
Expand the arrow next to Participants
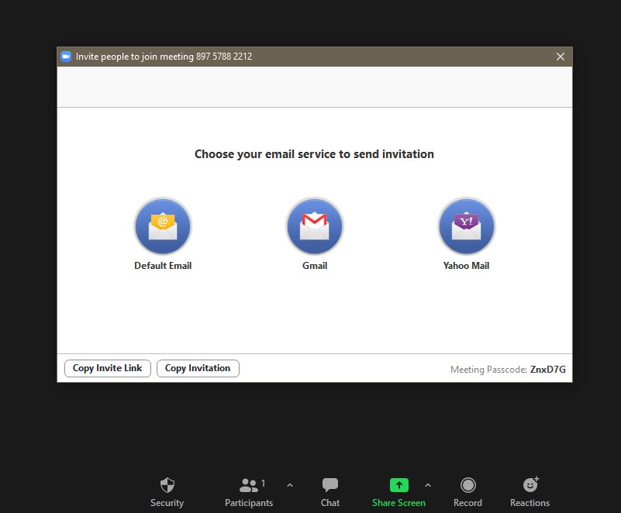click(290, 485)
